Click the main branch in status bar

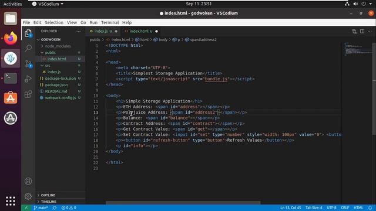click(x=41, y=207)
